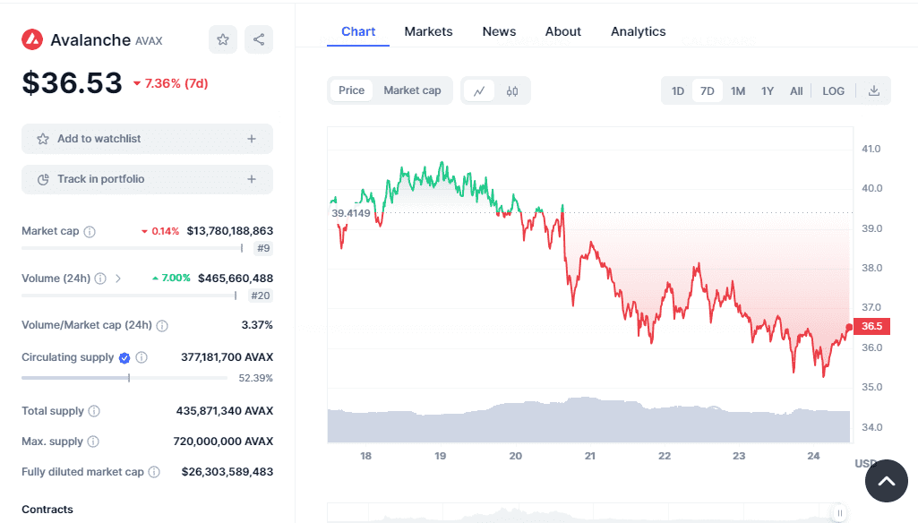Image resolution: width=918 pixels, height=523 pixels.
Task: Click the Volume (24h) rank slider bar
Action: [x=129, y=296]
